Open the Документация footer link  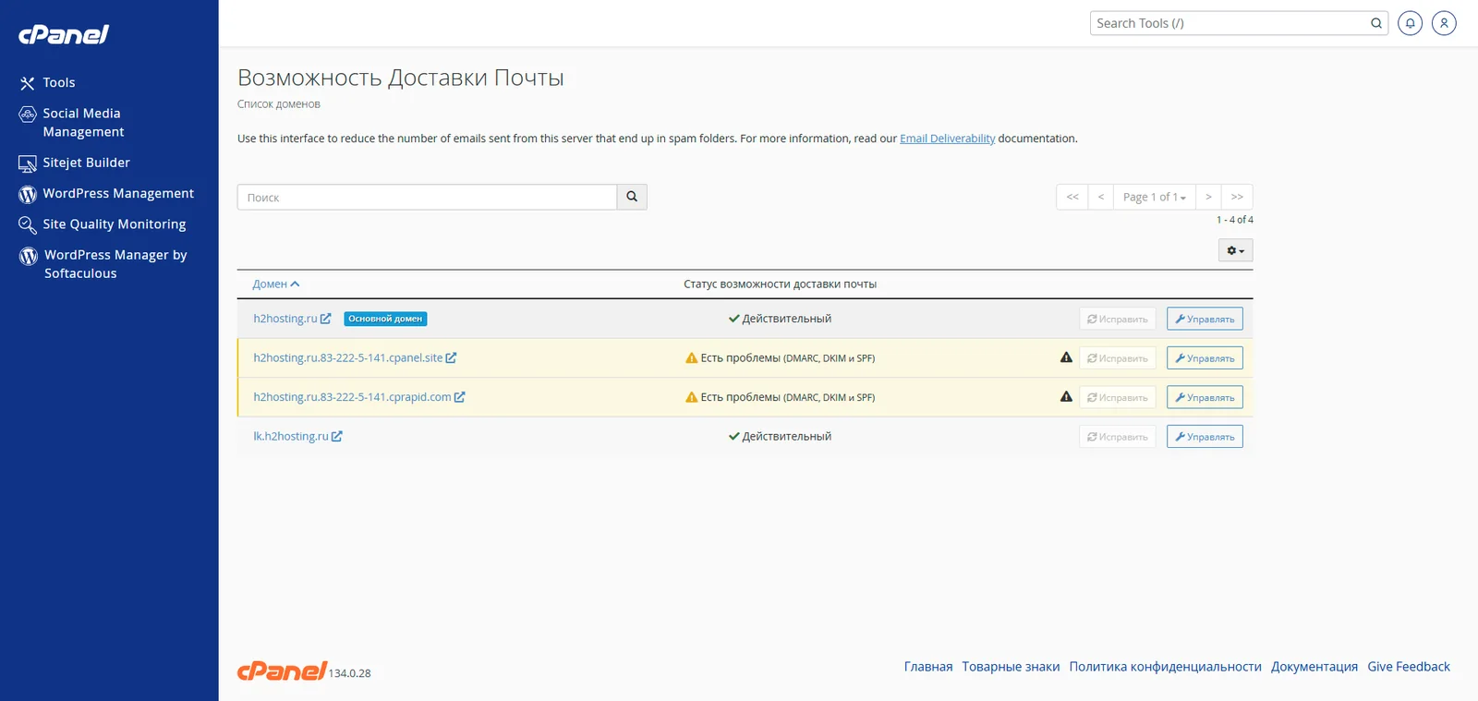[1314, 667]
